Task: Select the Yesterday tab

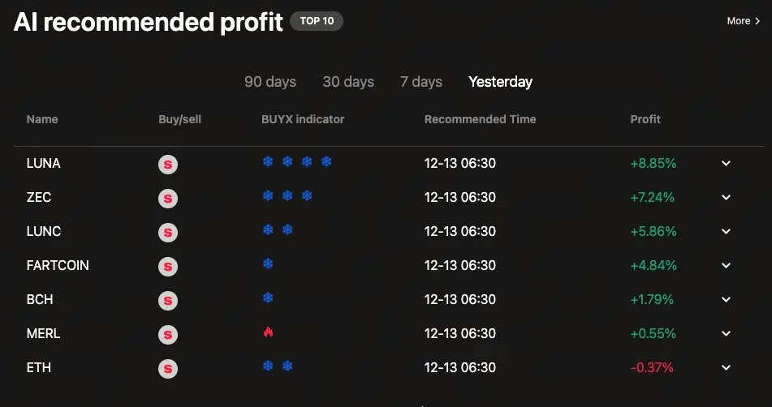Action: click(500, 82)
